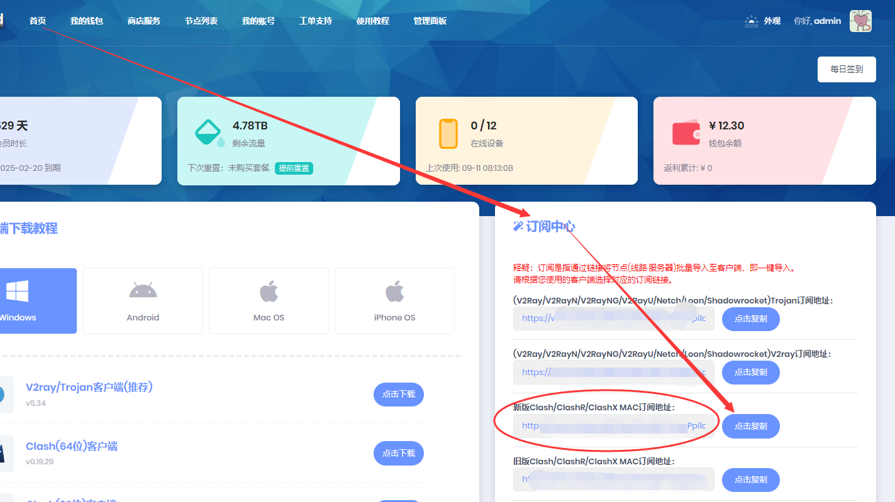Click the Windows logo icon
Viewport: 895px width, 502px height.
(17, 291)
